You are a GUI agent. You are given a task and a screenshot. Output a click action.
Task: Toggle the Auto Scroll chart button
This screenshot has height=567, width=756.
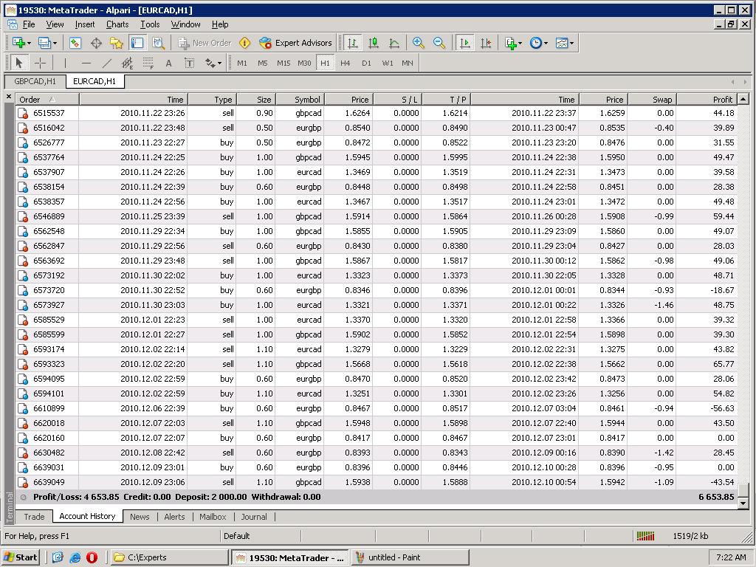coord(465,43)
